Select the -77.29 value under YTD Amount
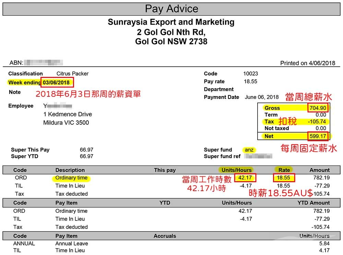Viewport: 343px width, 255px height. pyautogui.click(x=322, y=219)
